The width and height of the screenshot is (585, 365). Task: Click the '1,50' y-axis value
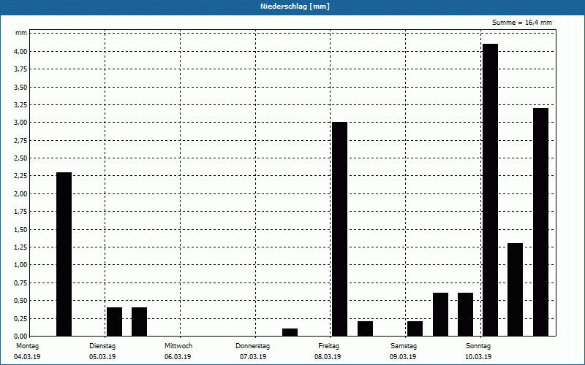pyautogui.click(x=21, y=229)
